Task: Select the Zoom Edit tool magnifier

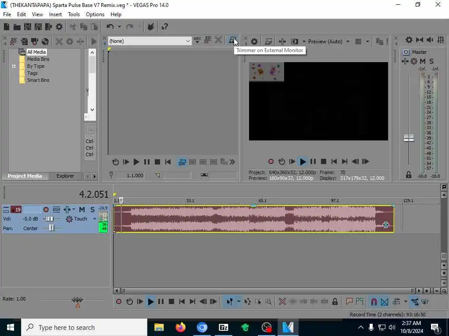Action: [x=268, y=302]
